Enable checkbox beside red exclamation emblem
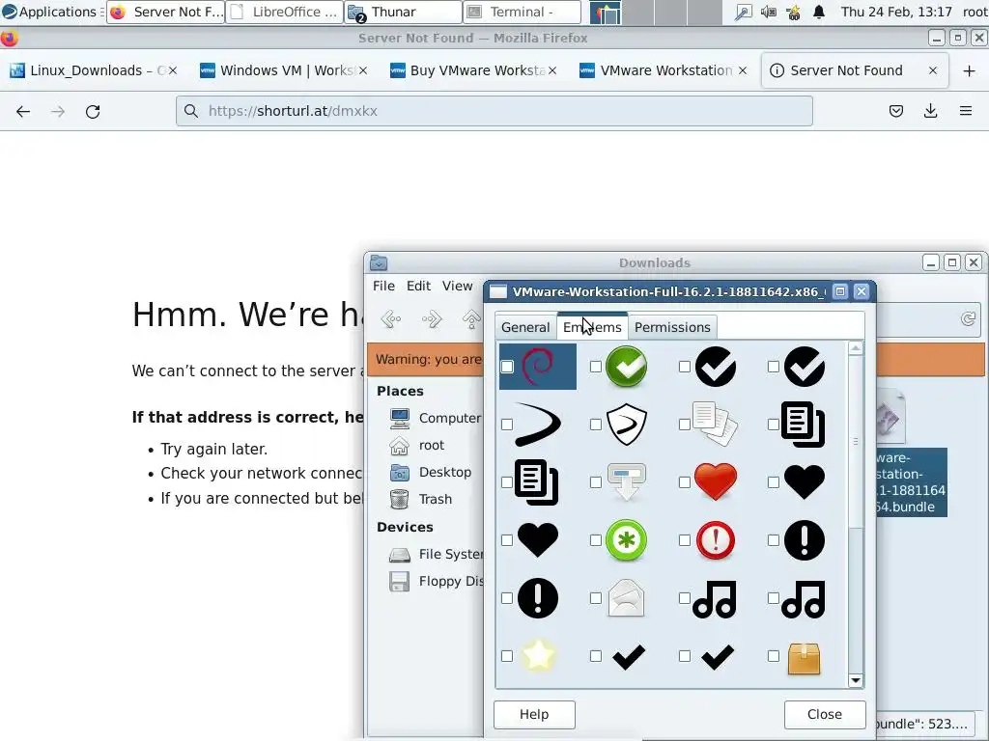The width and height of the screenshot is (989, 741). click(685, 540)
